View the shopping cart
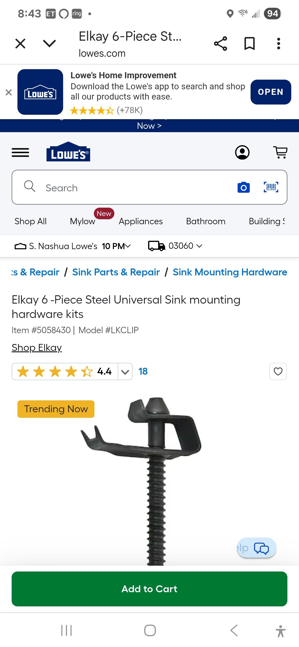The width and height of the screenshot is (299, 647). (280, 152)
